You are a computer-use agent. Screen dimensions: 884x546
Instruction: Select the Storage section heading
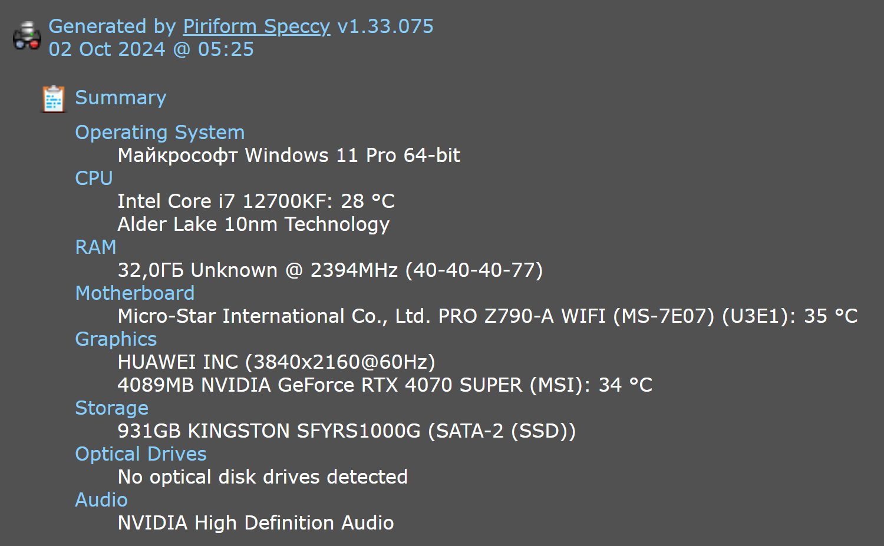(x=111, y=408)
